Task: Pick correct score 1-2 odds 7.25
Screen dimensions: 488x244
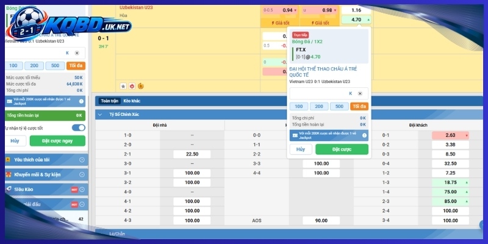Action: [x=450, y=173]
